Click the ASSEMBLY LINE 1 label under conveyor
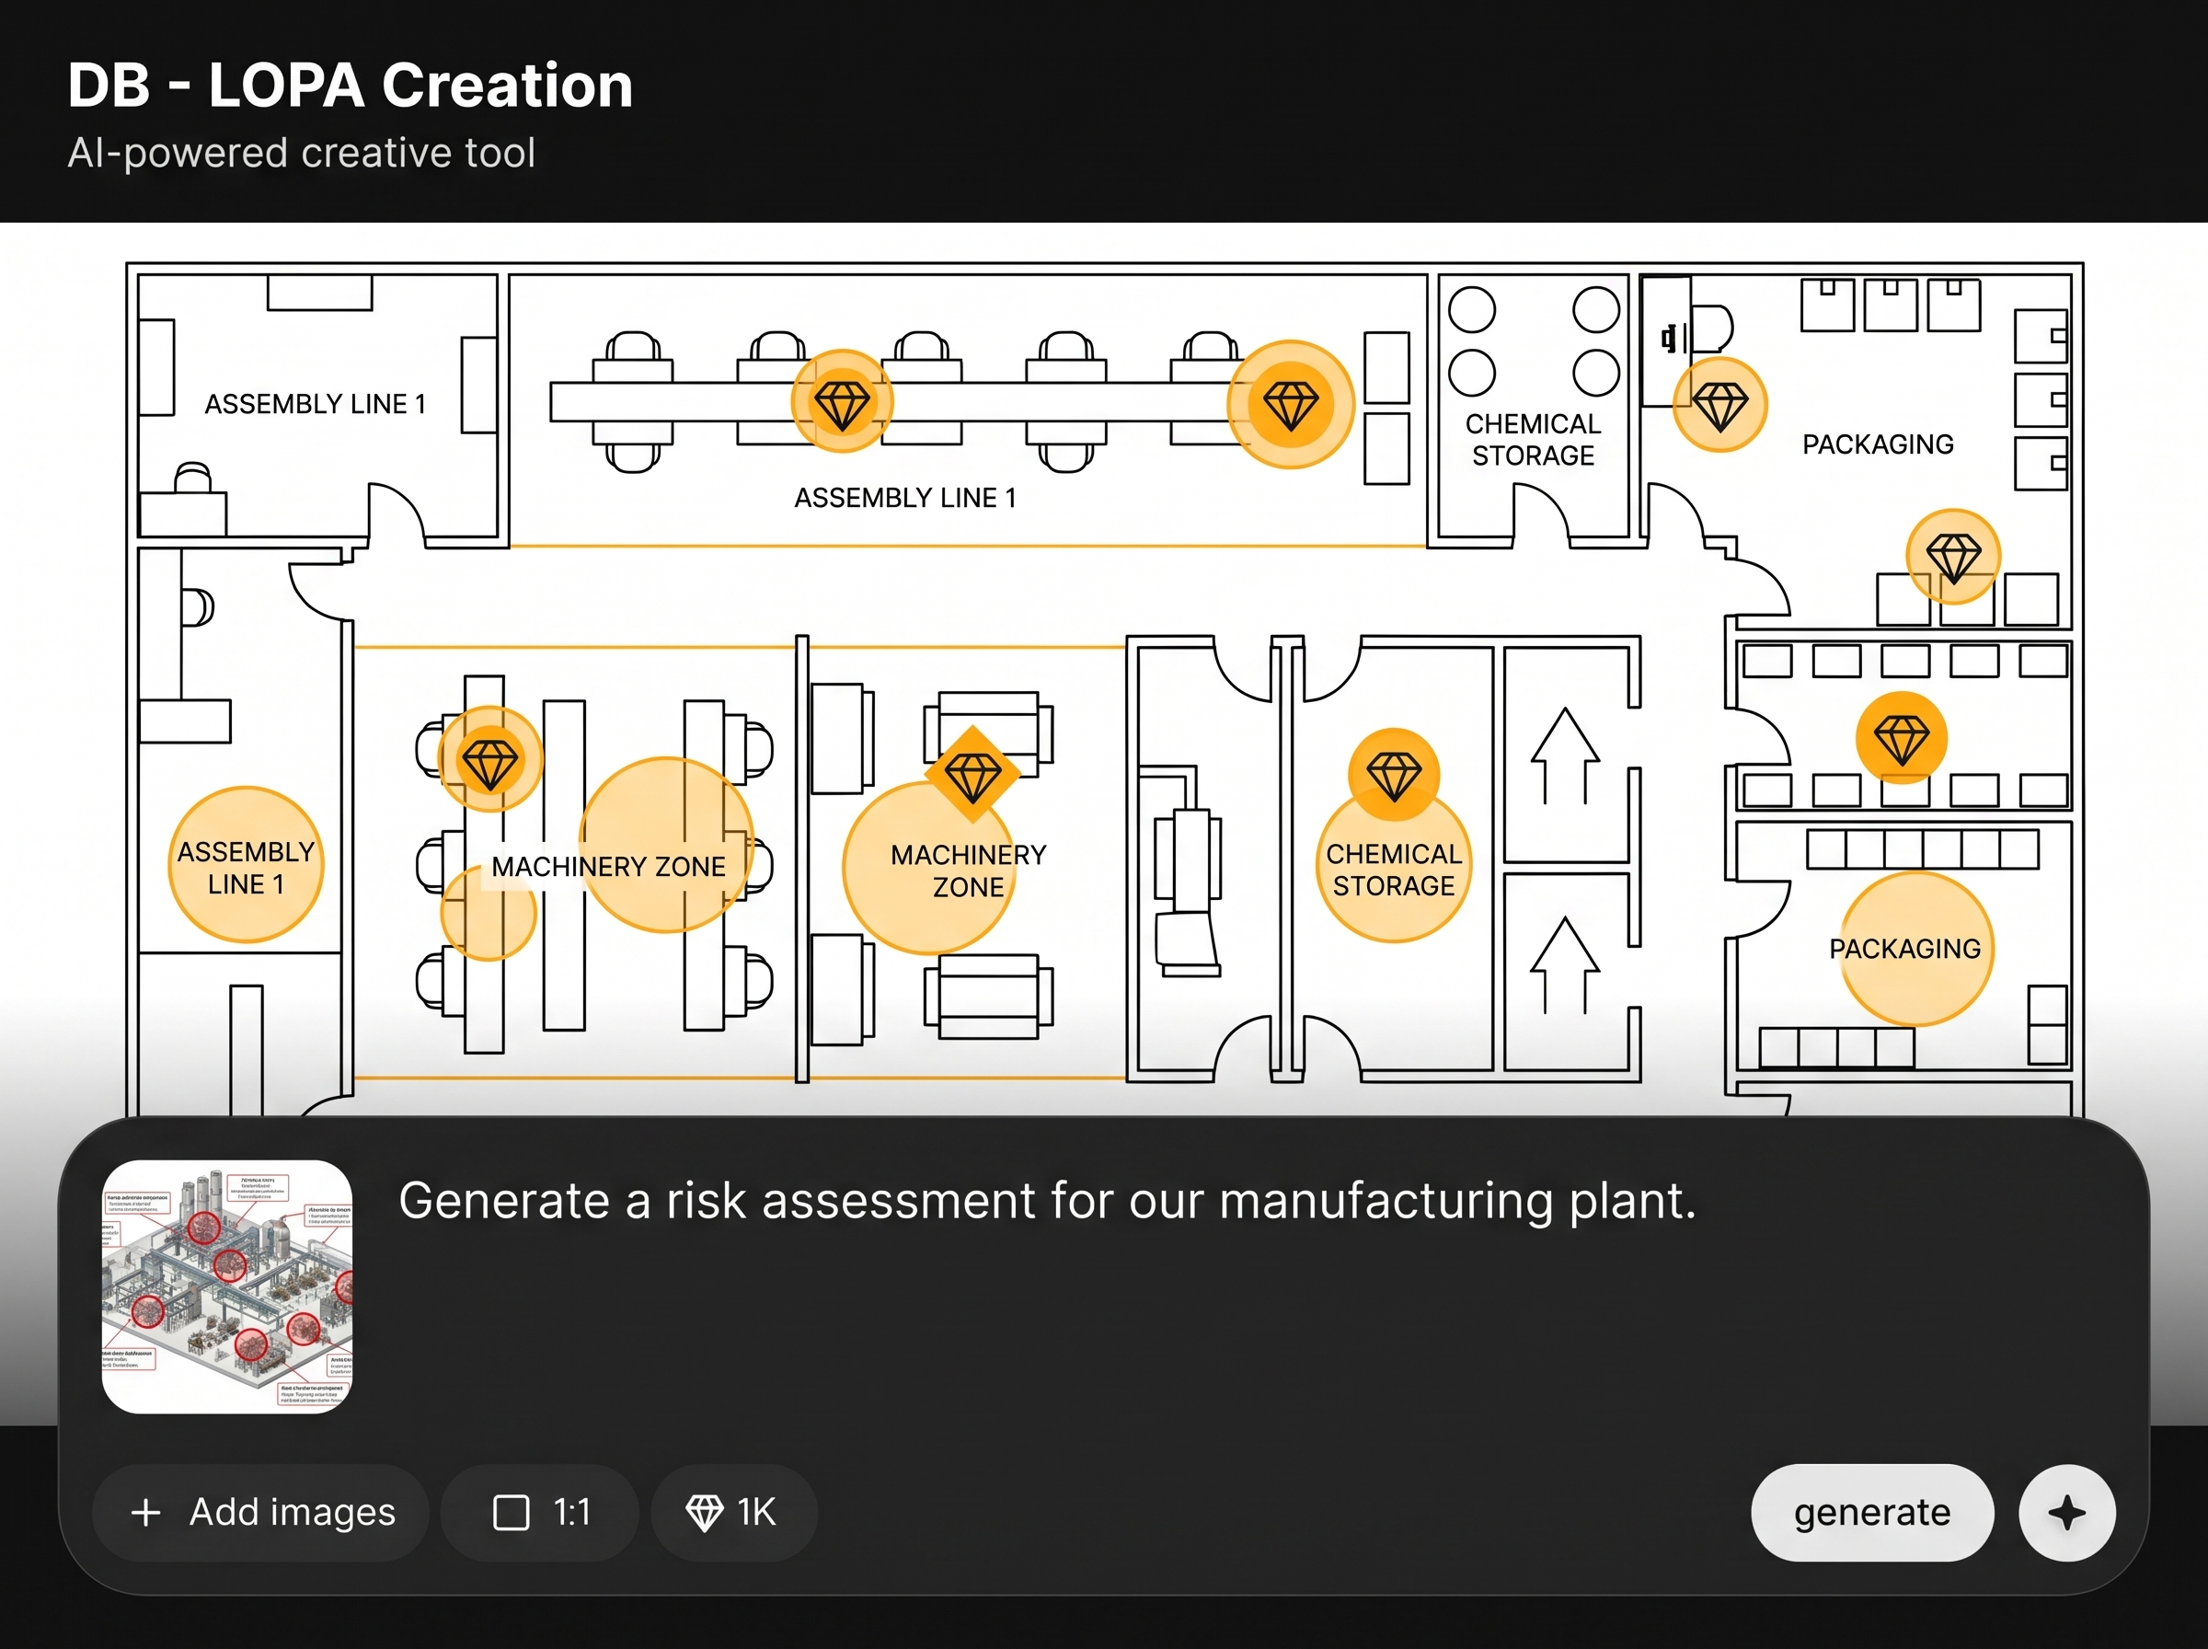Viewport: 2208px width, 1649px height. click(905, 497)
